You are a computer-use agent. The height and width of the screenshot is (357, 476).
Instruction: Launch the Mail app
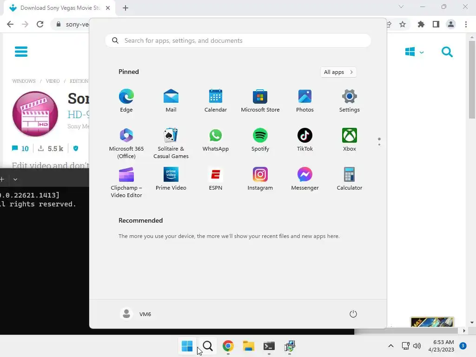click(x=171, y=101)
